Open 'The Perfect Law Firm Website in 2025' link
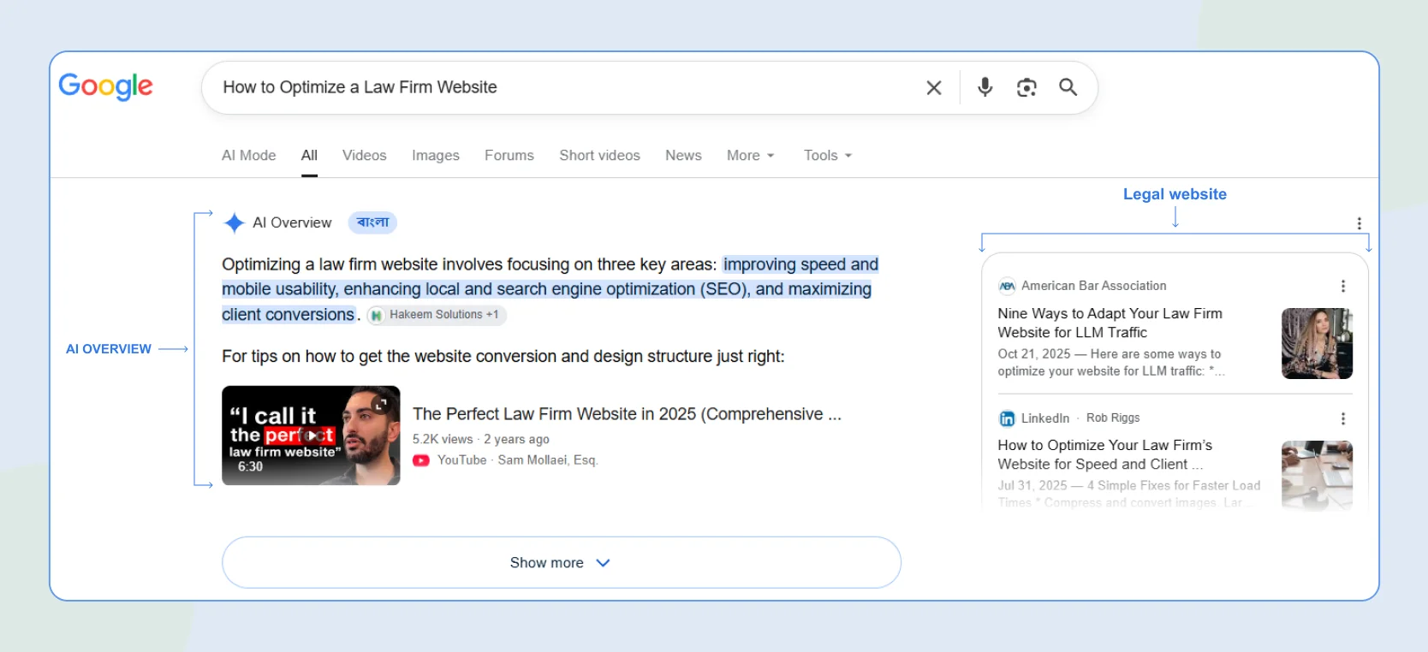Viewport: 1428px width, 652px height. click(627, 414)
